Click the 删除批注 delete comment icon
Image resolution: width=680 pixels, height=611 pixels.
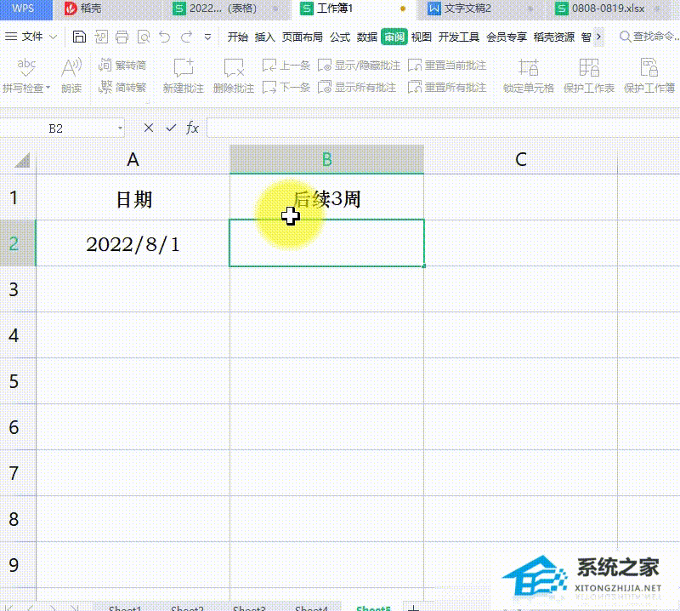tap(234, 77)
